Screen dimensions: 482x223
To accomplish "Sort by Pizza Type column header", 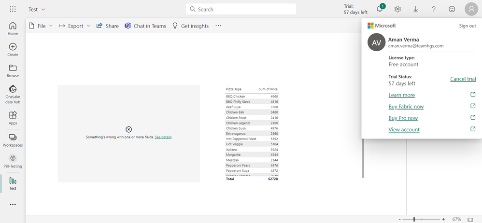I will click(x=234, y=89).
